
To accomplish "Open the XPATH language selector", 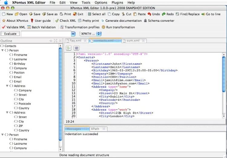I will (90, 34).
